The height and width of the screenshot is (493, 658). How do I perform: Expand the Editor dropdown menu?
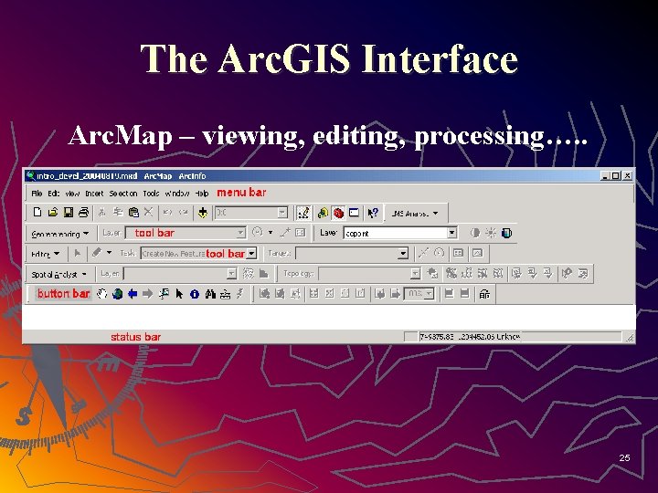click(46, 254)
